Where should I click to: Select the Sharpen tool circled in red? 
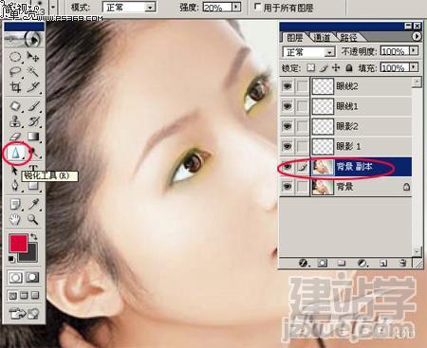click(x=15, y=154)
